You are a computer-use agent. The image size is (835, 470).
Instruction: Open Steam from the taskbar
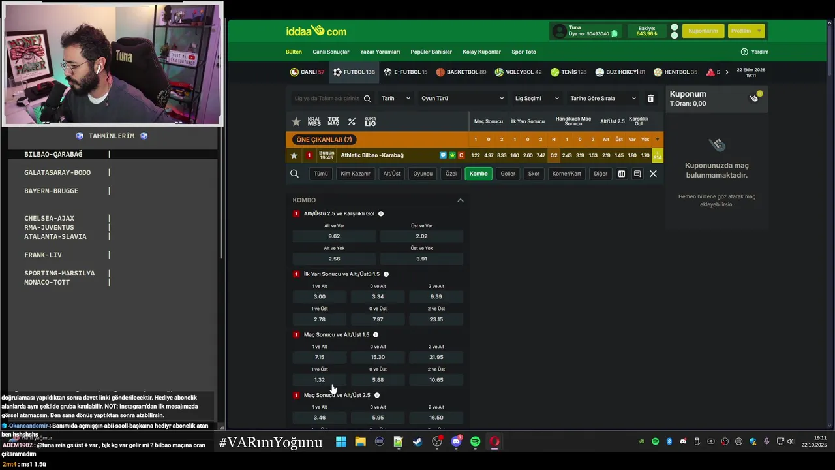pyautogui.click(x=417, y=442)
